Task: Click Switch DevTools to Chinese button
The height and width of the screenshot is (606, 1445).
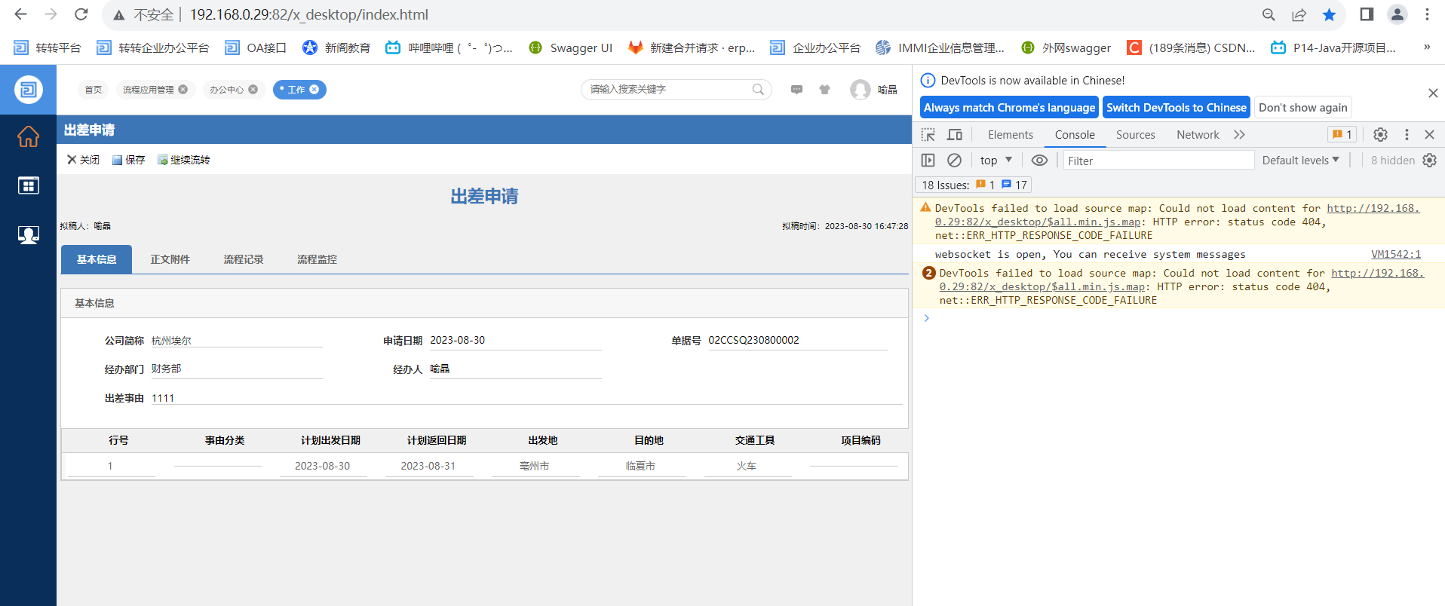Action: [x=1176, y=108]
